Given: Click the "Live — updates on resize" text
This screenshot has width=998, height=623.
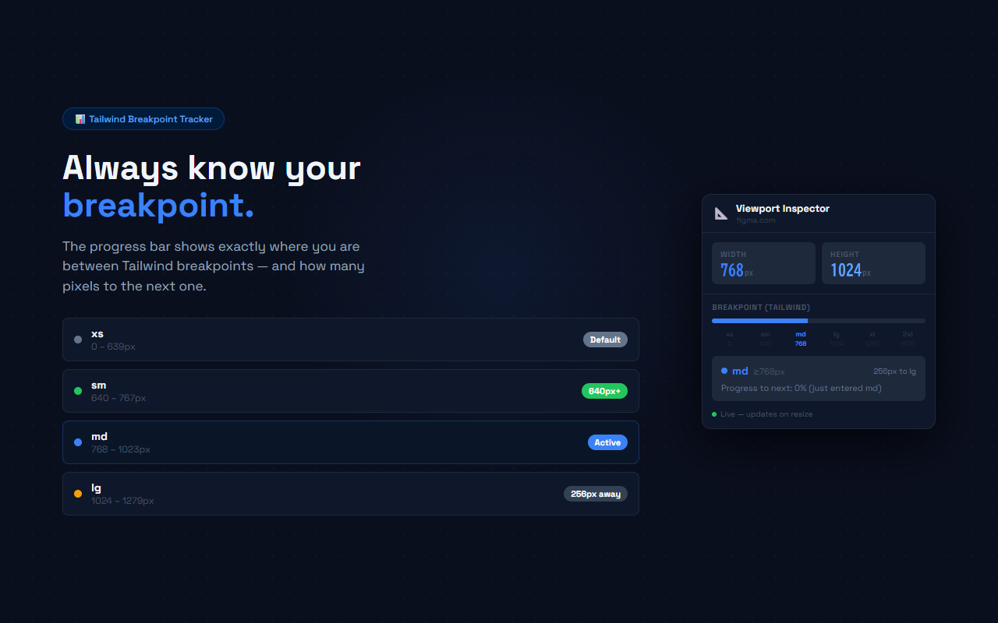Looking at the screenshot, I should pyautogui.click(x=766, y=414).
